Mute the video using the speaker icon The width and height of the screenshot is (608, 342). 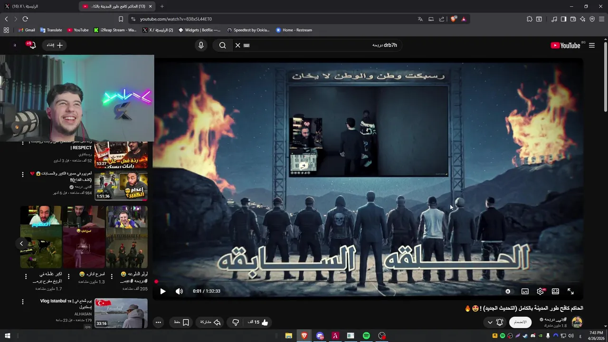coord(179,291)
